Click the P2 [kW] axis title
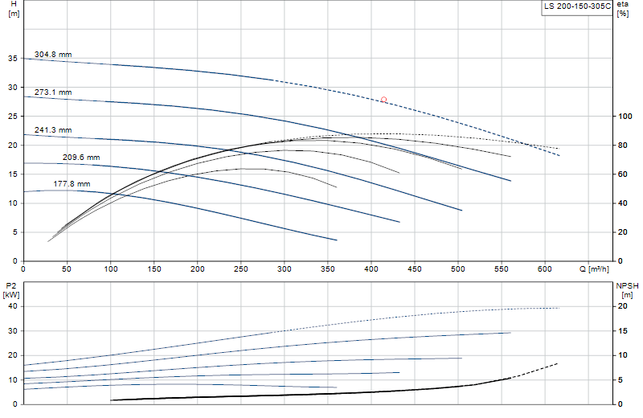Screen dimensions: 643x418 11,290
